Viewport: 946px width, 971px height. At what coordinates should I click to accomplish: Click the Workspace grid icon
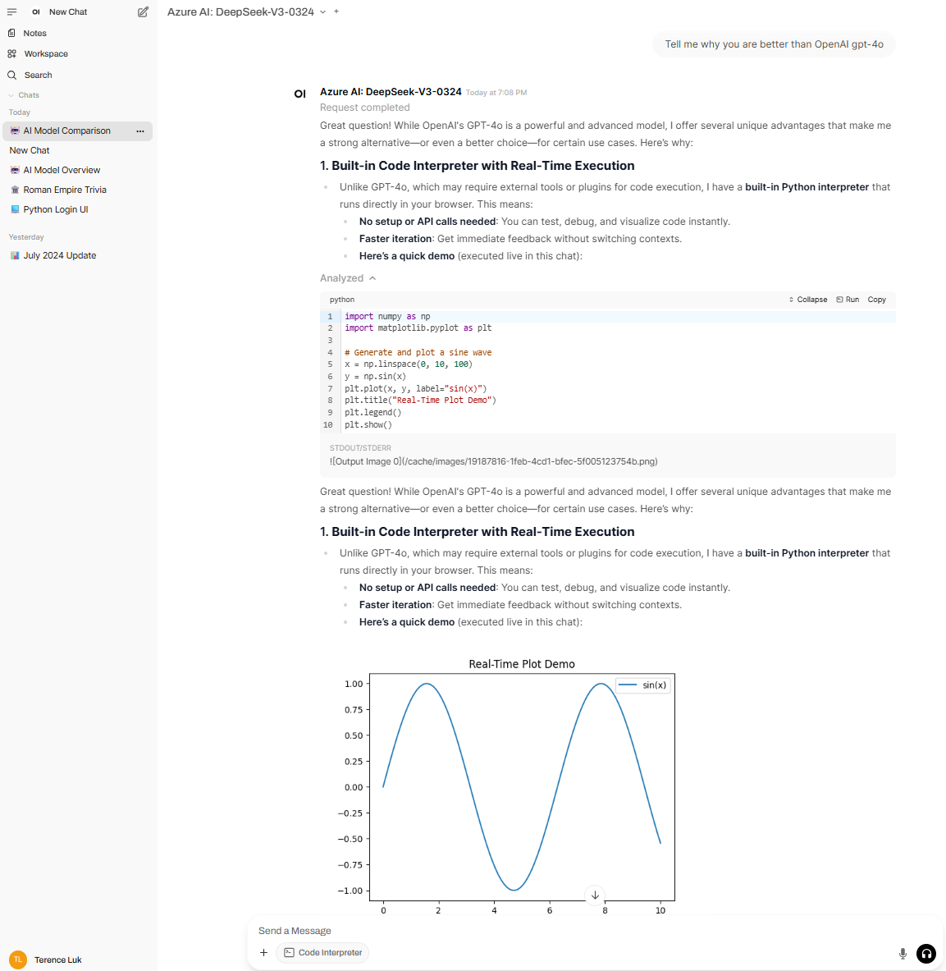(x=11, y=54)
